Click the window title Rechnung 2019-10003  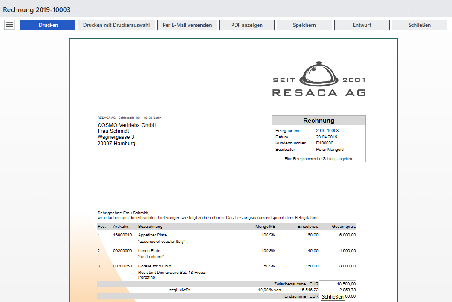pyautogui.click(x=37, y=9)
